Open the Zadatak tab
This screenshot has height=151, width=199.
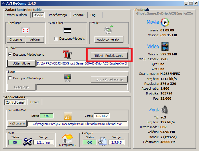79,15
